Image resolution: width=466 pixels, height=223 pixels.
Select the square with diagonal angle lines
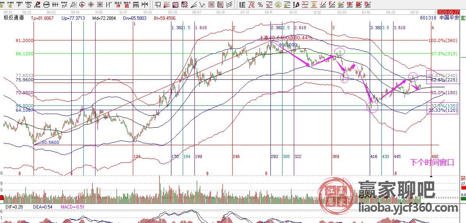click(x=176, y=4)
